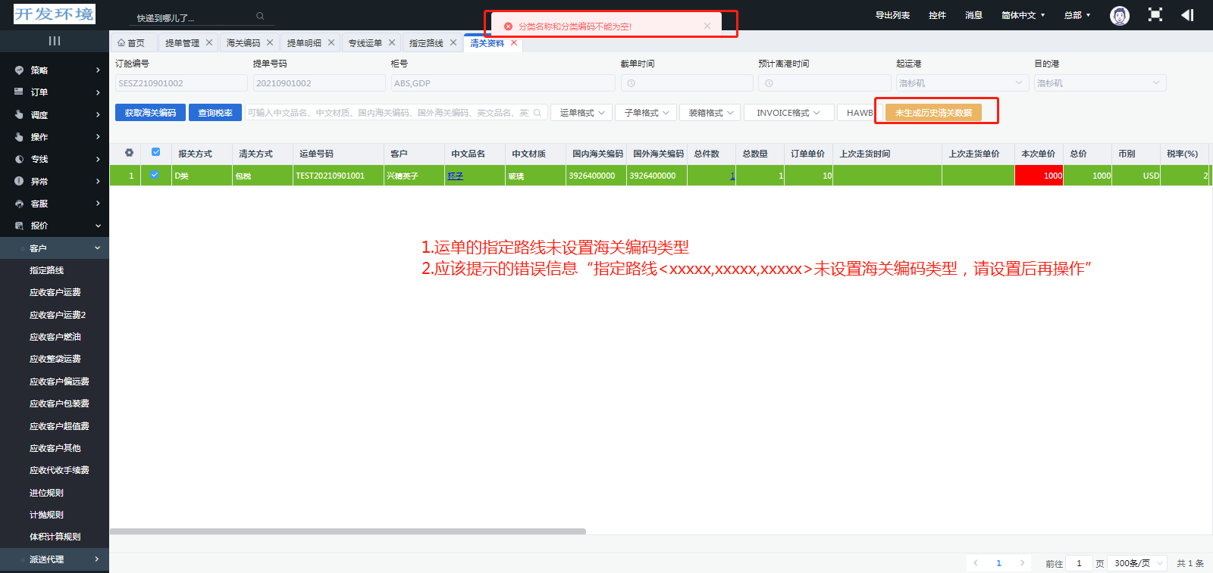The image size is (1213, 573).
Task: Toggle the select-all header checkbox
Action: [155, 152]
